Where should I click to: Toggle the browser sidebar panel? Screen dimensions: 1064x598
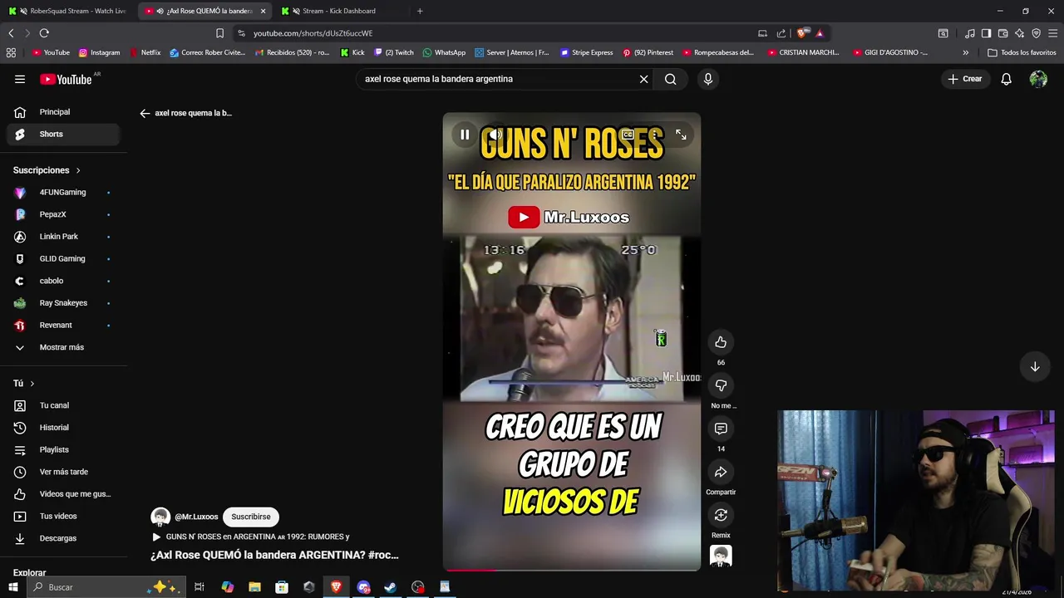(x=986, y=33)
